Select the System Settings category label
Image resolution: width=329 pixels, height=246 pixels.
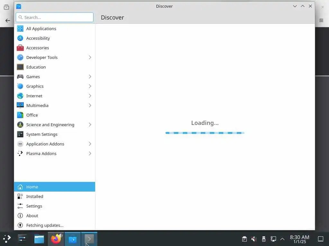pyautogui.click(x=42, y=135)
